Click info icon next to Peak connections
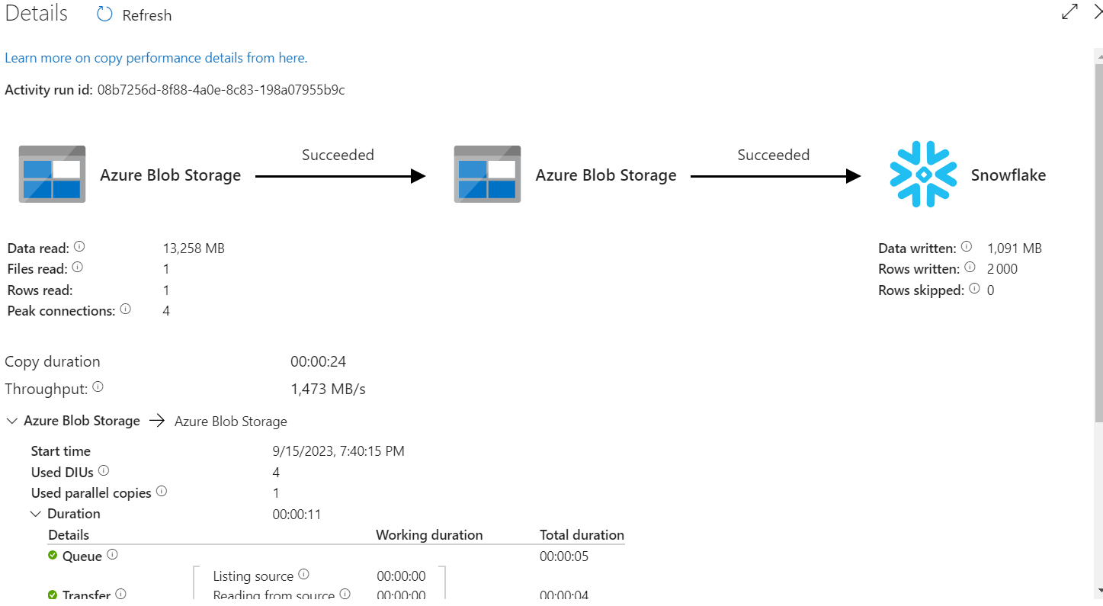The height and width of the screenshot is (606, 1103). (x=126, y=309)
